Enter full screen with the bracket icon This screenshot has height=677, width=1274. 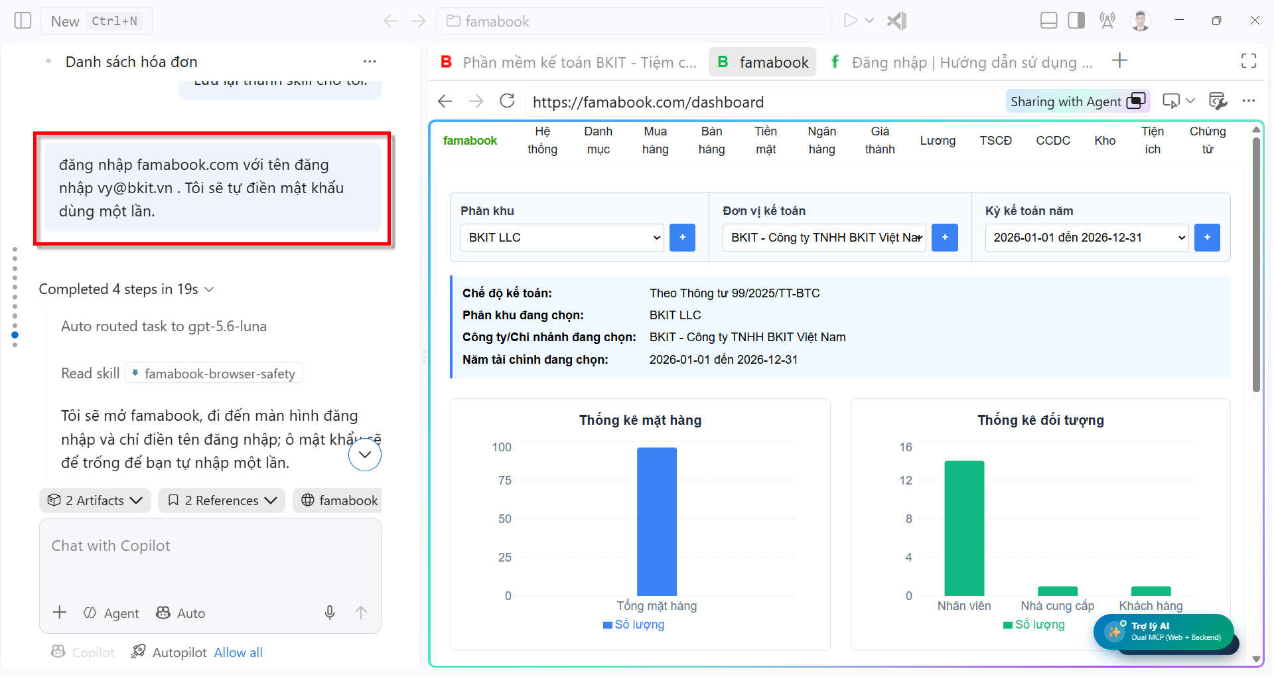tap(1249, 61)
